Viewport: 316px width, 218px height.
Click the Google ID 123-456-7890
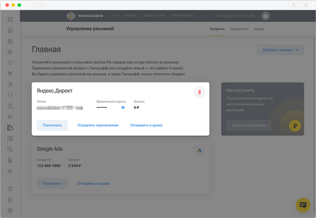pyautogui.click(x=49, y=166)
